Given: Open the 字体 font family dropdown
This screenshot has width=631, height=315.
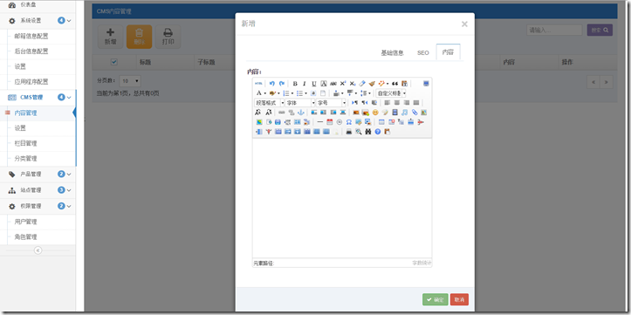Looking at the screenshot, I should coord(300,103).
